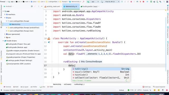Click the override gutter icon on line 11

pos(49,42)
